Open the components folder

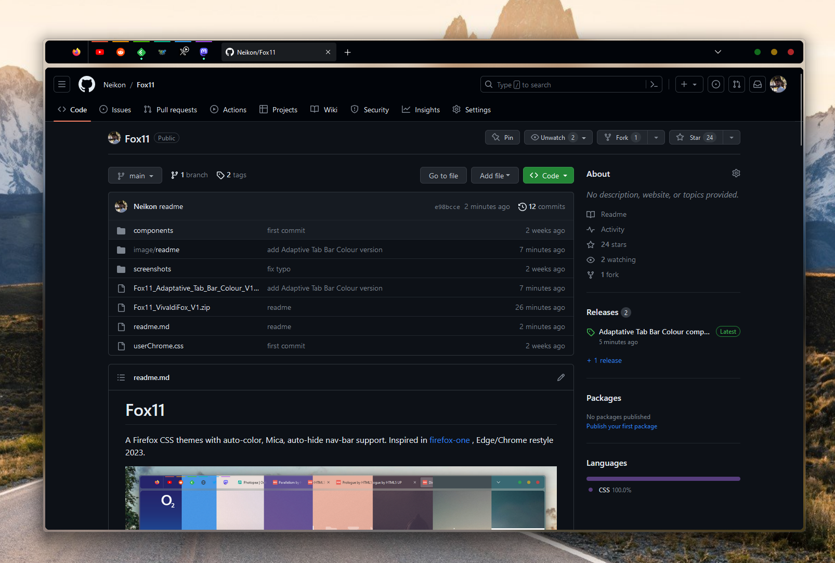tap(153, 230)
